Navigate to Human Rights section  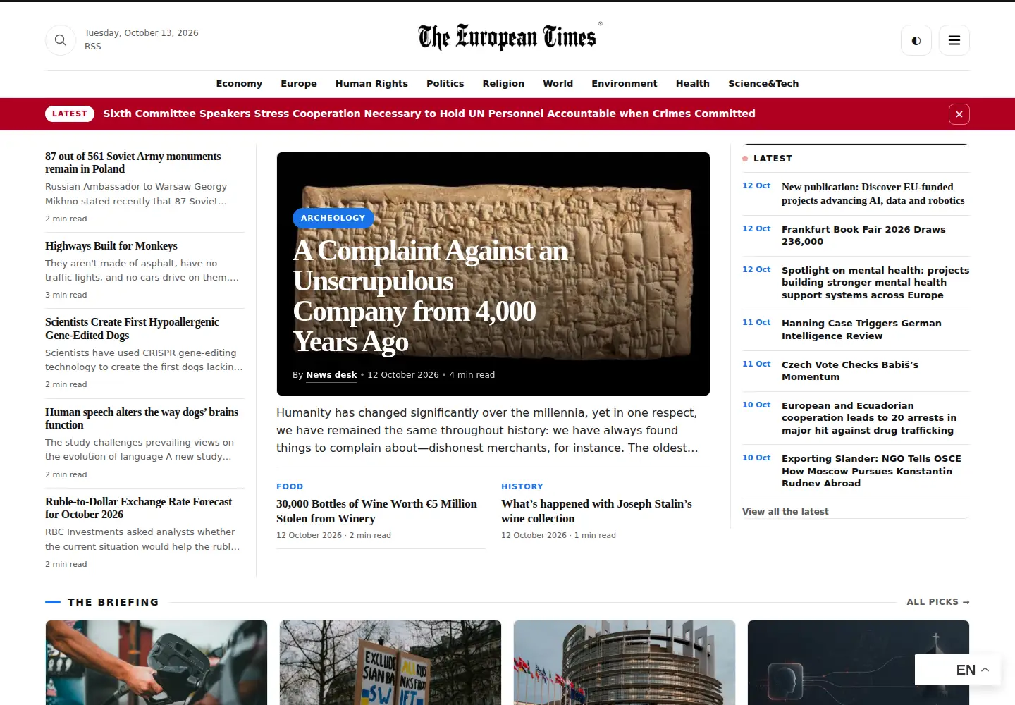pyautogui.click(x=371, y=83)
